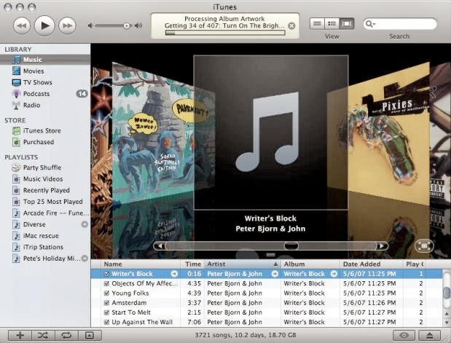451x343 pixels.
Task: Sort by Play Count column
Action: (x=415, y=264)
